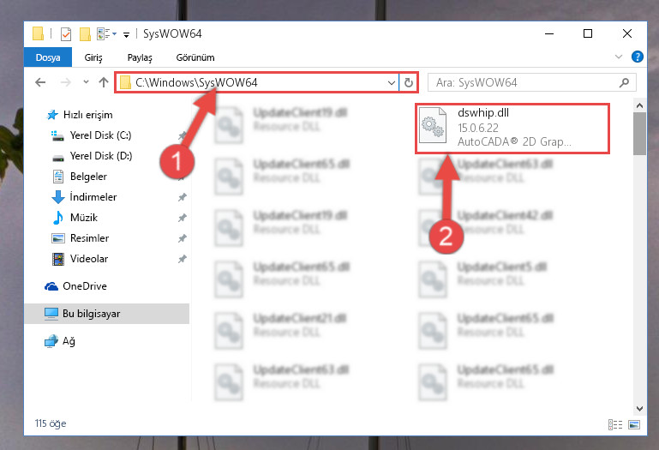Switch to large thumbnails view icon
The height and width of the screenshot is (450, 659).
[x=634, y=425]
